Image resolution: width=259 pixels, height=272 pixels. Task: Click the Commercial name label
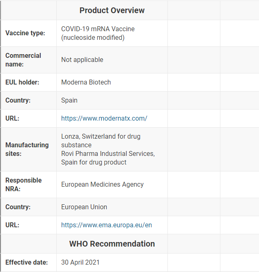tap(23, 60)
